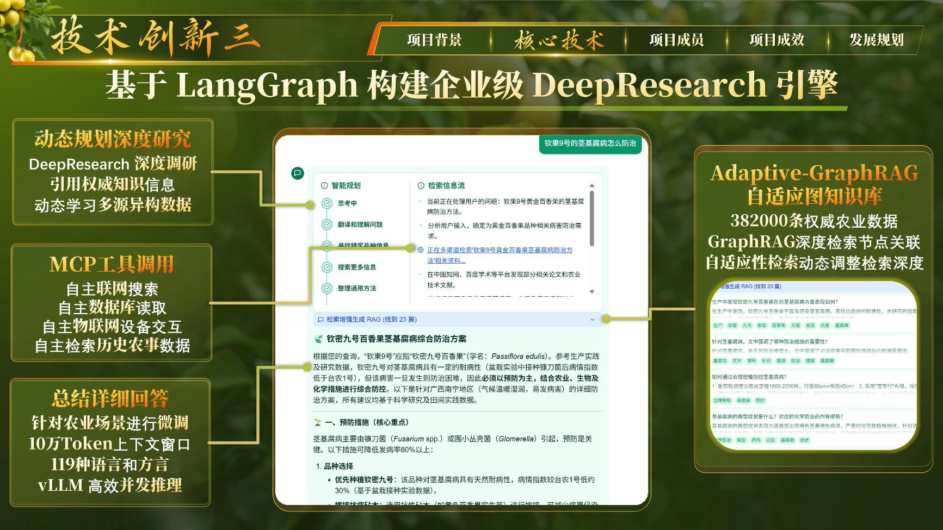
Task: Open the 项目背景 navigation tab
Action: [x=434, y=40]
